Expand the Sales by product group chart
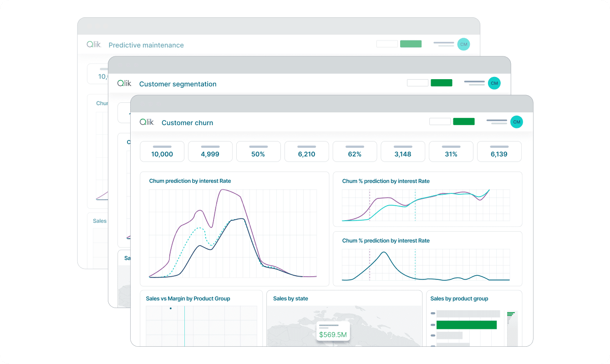Viewport: 610px width, 364px height. pos(474,318)
